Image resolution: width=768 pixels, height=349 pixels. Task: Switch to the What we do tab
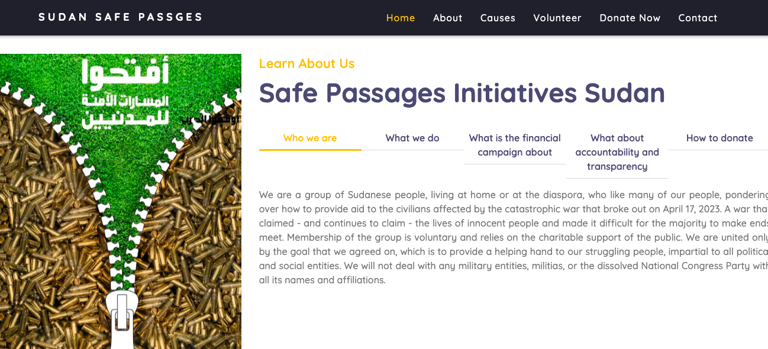coord(412,138)
